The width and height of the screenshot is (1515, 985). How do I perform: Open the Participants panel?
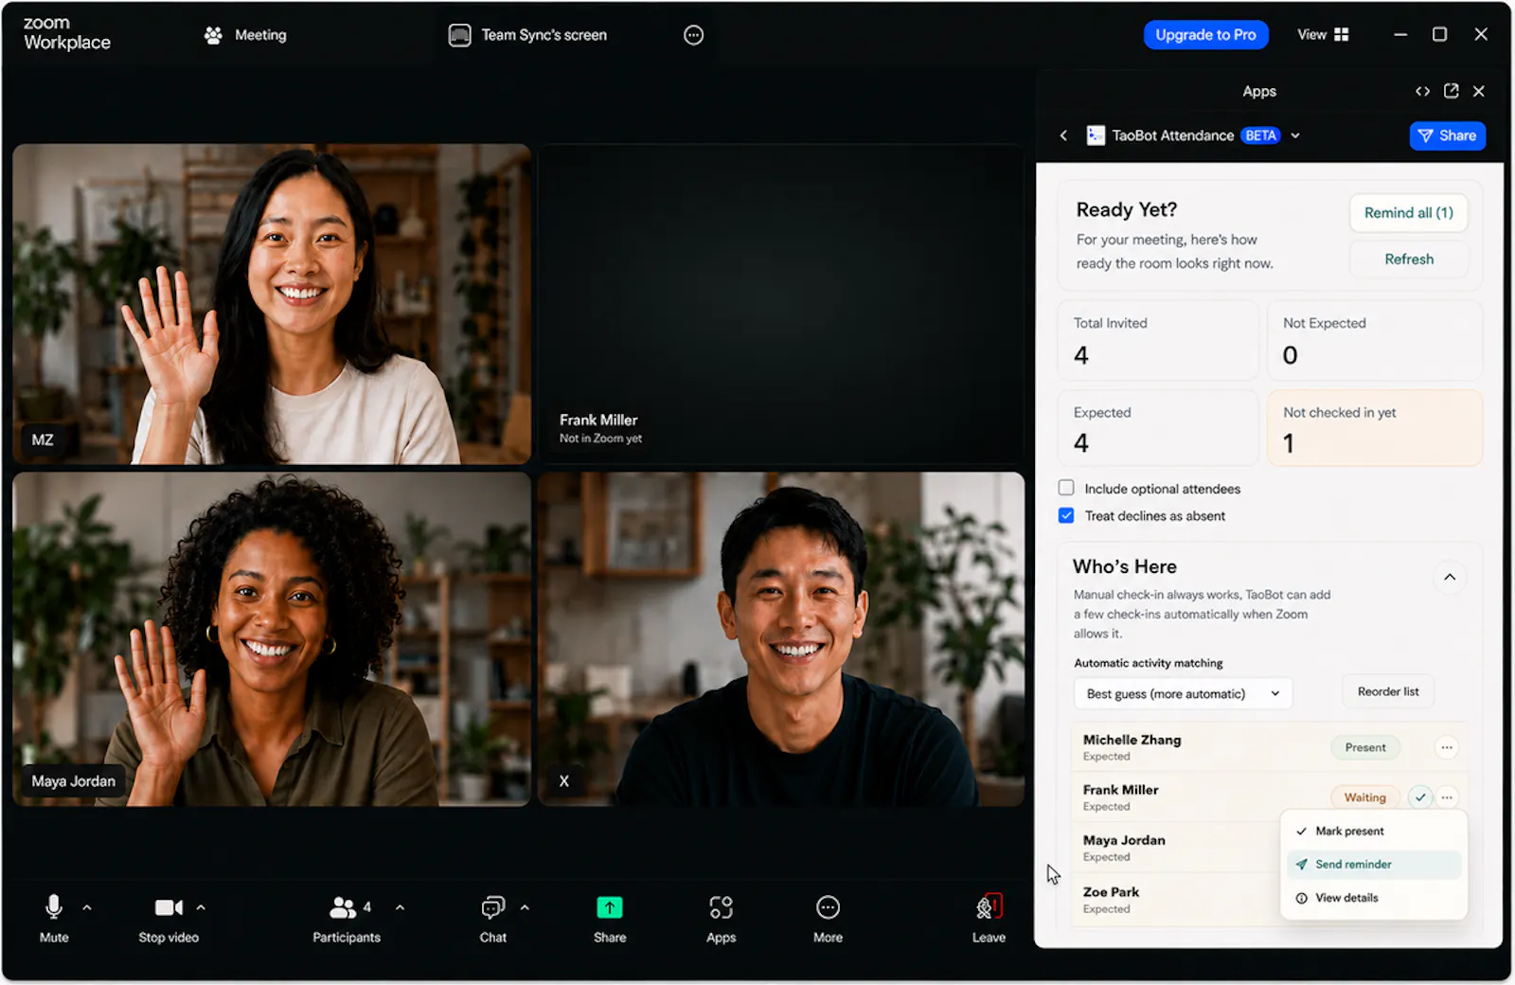tap(347, 918)
